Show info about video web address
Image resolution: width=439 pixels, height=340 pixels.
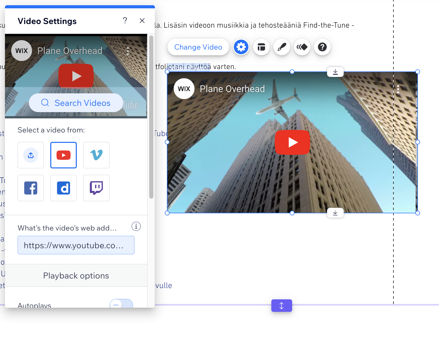136,226
